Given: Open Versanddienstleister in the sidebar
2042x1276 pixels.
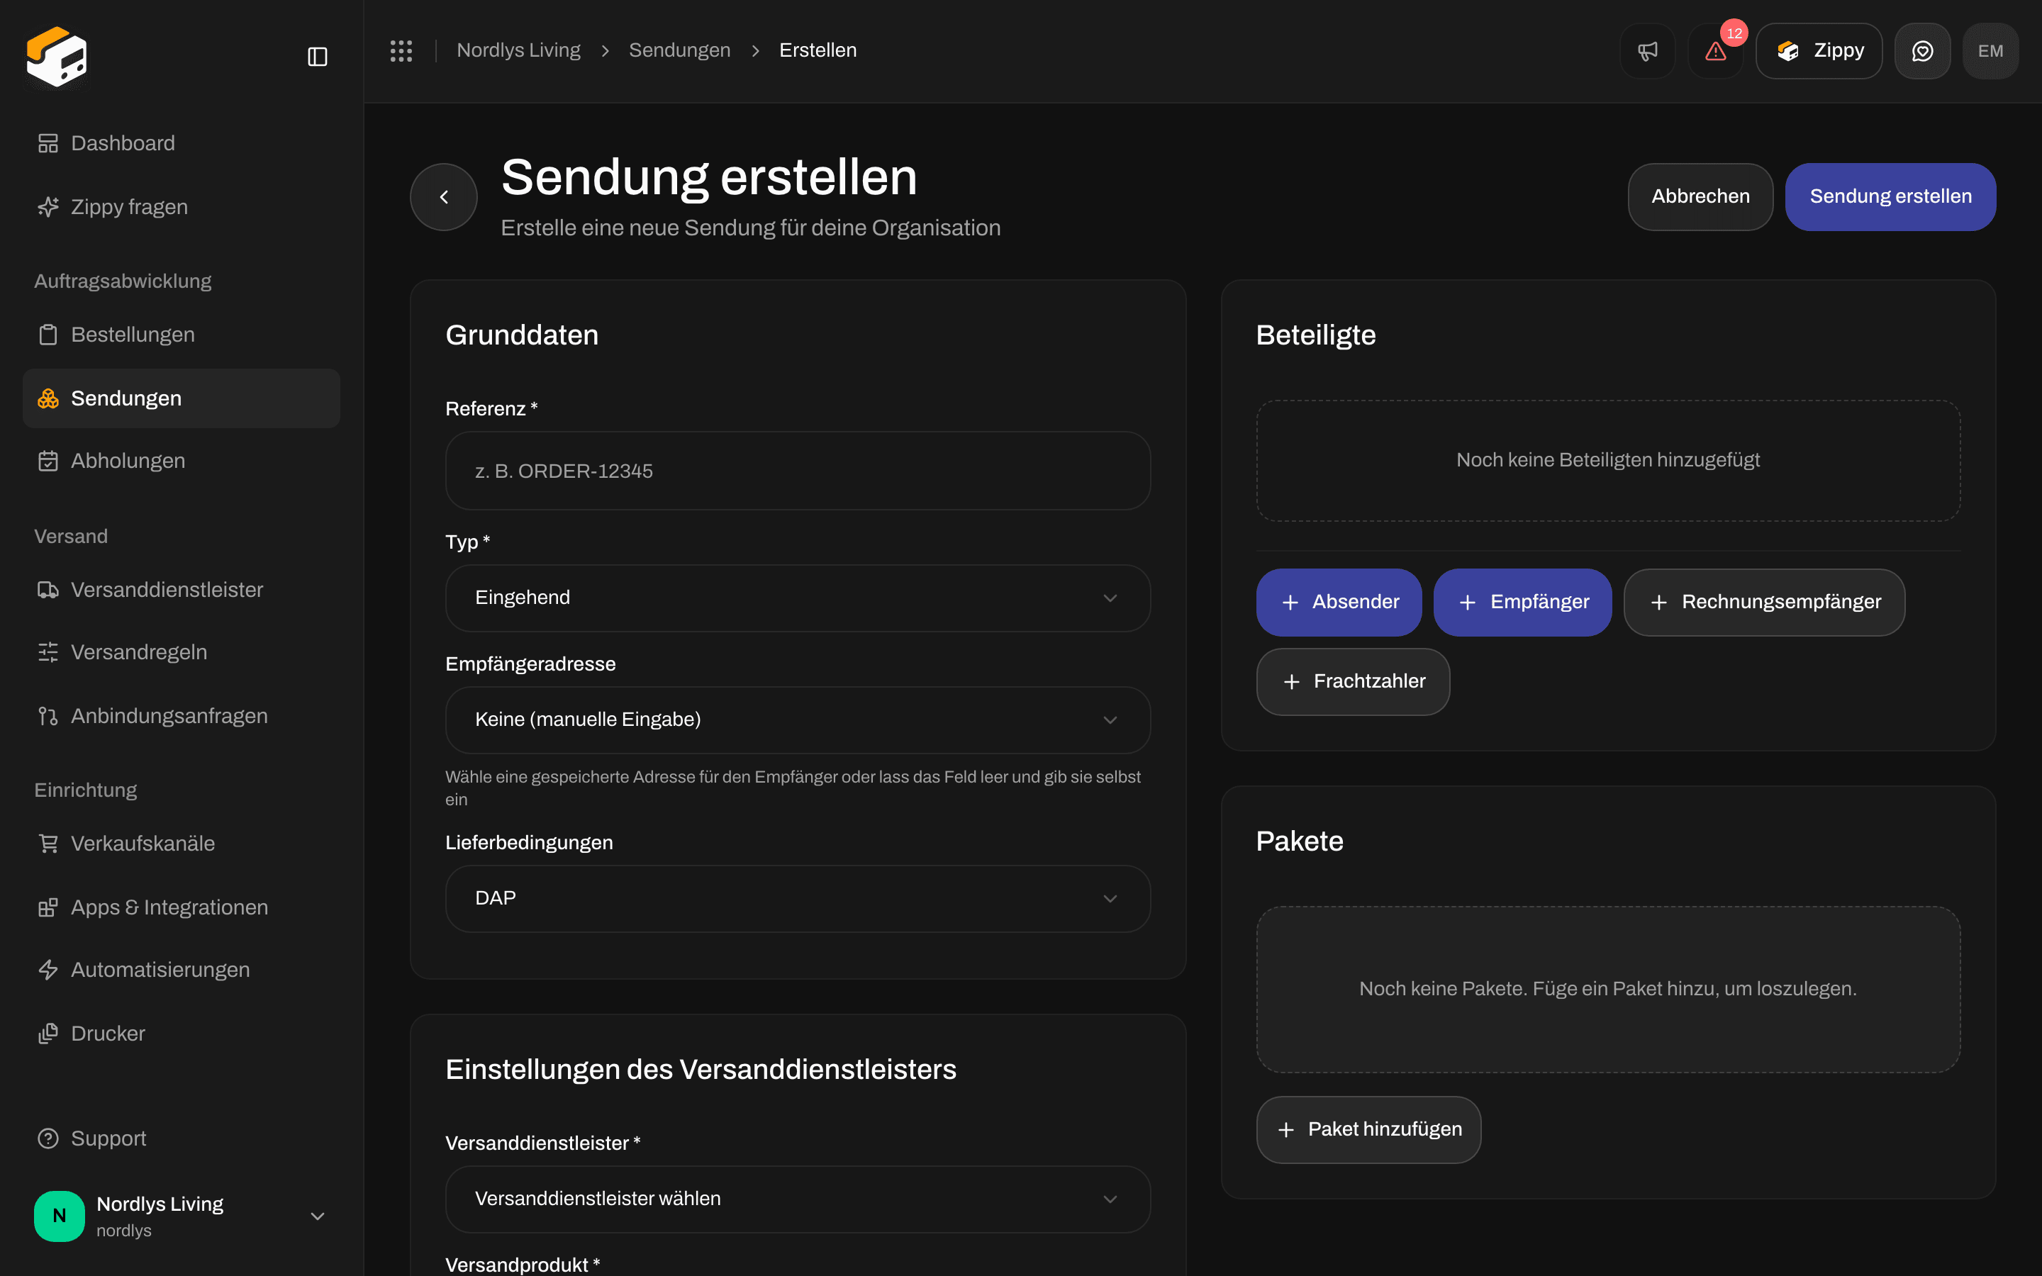Looking at the screenshot, I should (182, 590).
